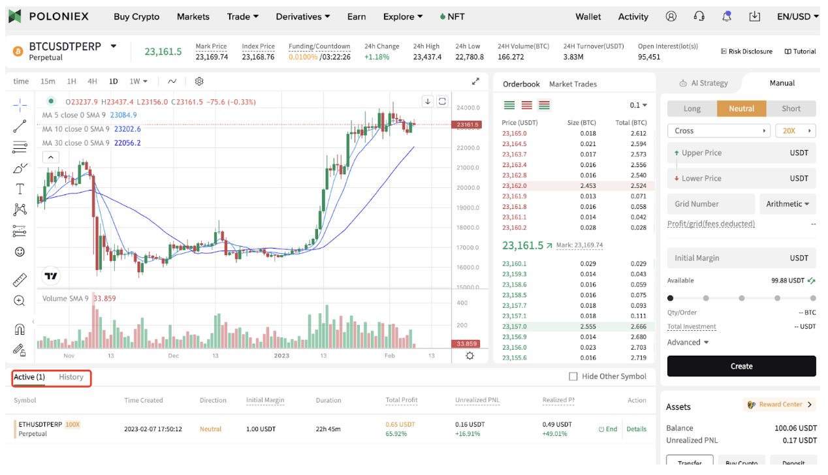
Task: Expand the Derivatives menu
Action: coord(303,16)
